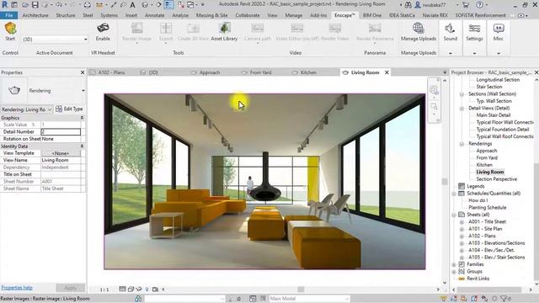Click the Detail Number input field

coord(61,132)
